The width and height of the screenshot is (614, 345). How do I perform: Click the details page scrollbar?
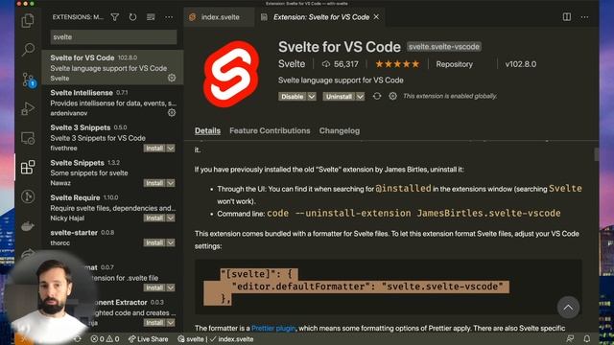[x=596, y=154]
